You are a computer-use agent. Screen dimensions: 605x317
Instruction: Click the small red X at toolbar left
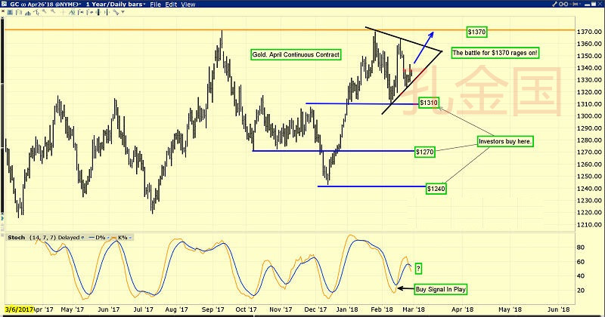point(3,11)
